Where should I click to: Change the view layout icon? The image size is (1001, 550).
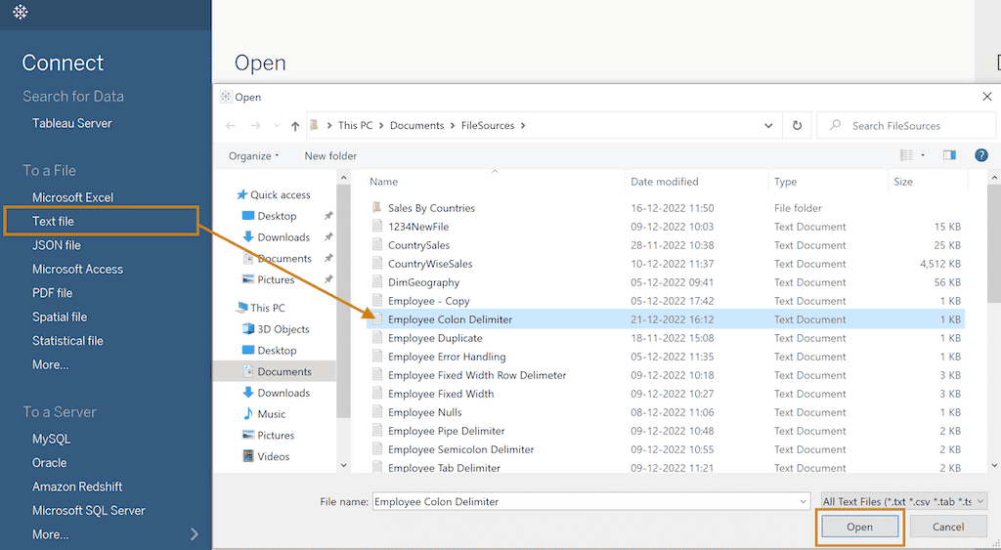[x=906, y=155]
